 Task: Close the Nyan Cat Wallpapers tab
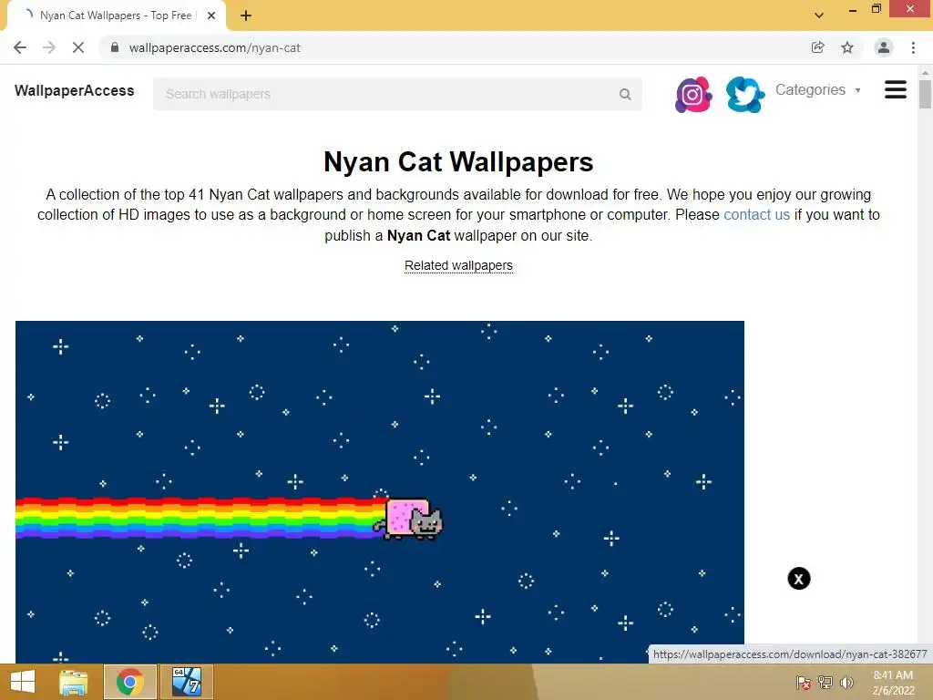211,15
